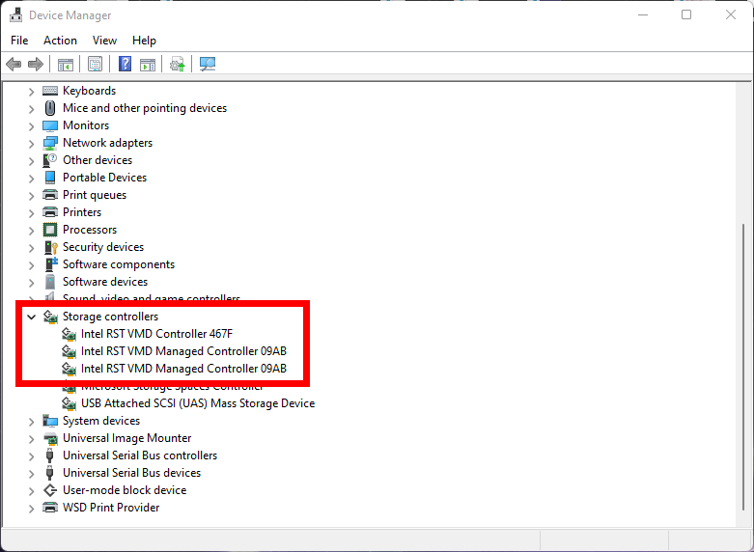Expand the Processors node
The image size is (754, 552).
[31, 231]
